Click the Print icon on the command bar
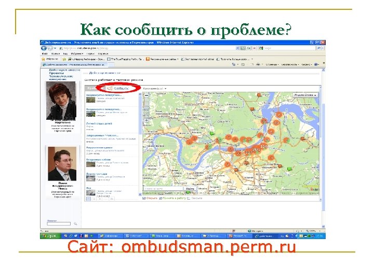This screenshot has width=374, height=280. pos(258,64)
